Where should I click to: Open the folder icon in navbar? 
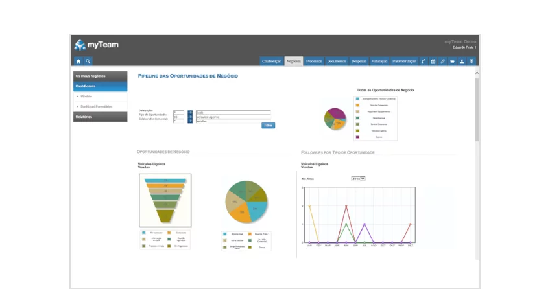coord(452,61)
